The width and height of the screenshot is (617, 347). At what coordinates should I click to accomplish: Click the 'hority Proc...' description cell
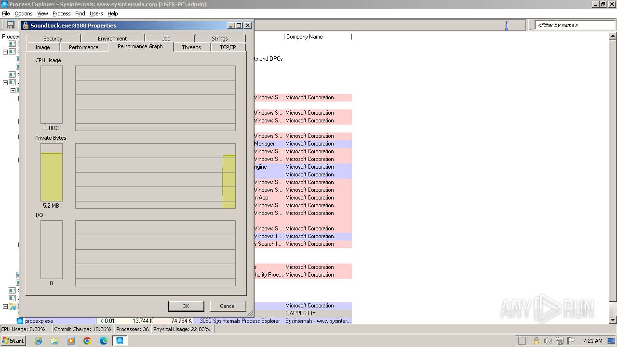click(x=268, y=275)
